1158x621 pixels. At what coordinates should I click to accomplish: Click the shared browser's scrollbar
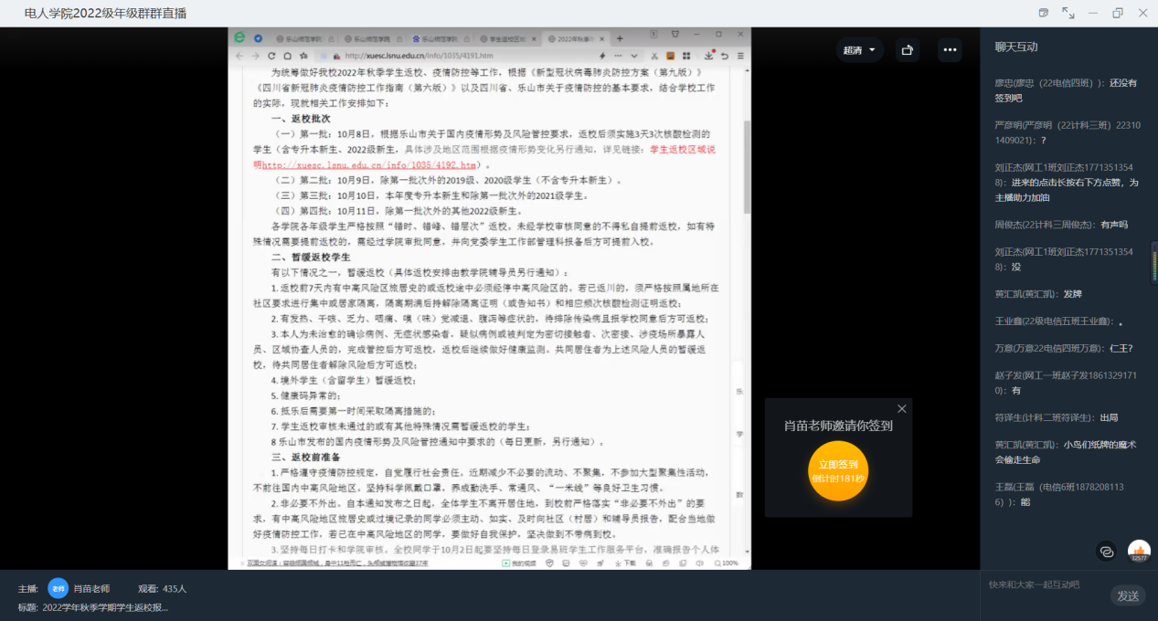pos(746,164)
